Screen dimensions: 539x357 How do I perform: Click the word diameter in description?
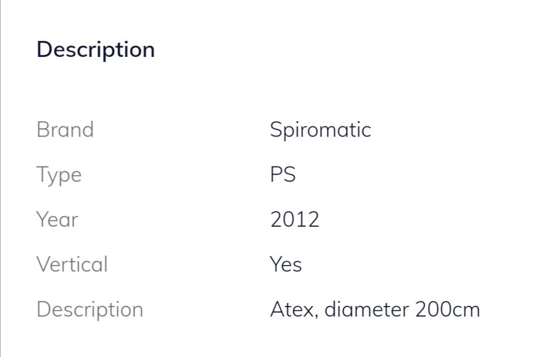point(367,310)
